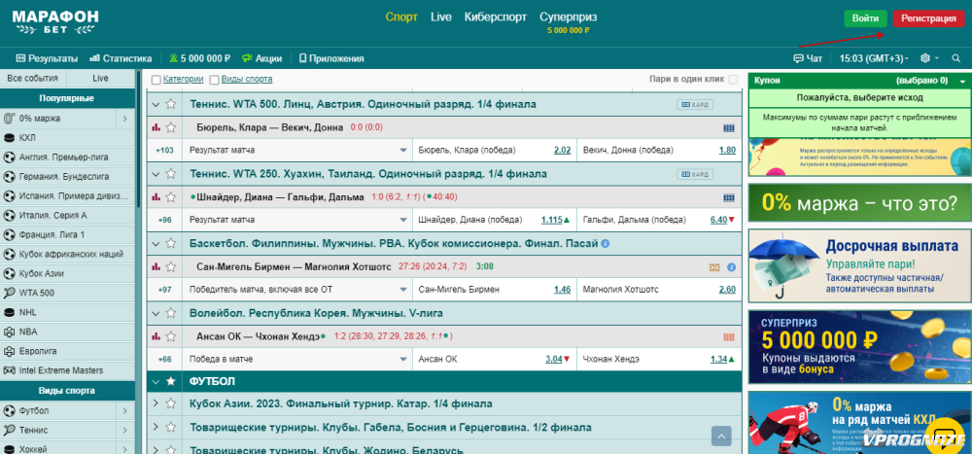
Task: Open Результат матча dropdown for Шнайдер match
Action: tap(403, 220)
